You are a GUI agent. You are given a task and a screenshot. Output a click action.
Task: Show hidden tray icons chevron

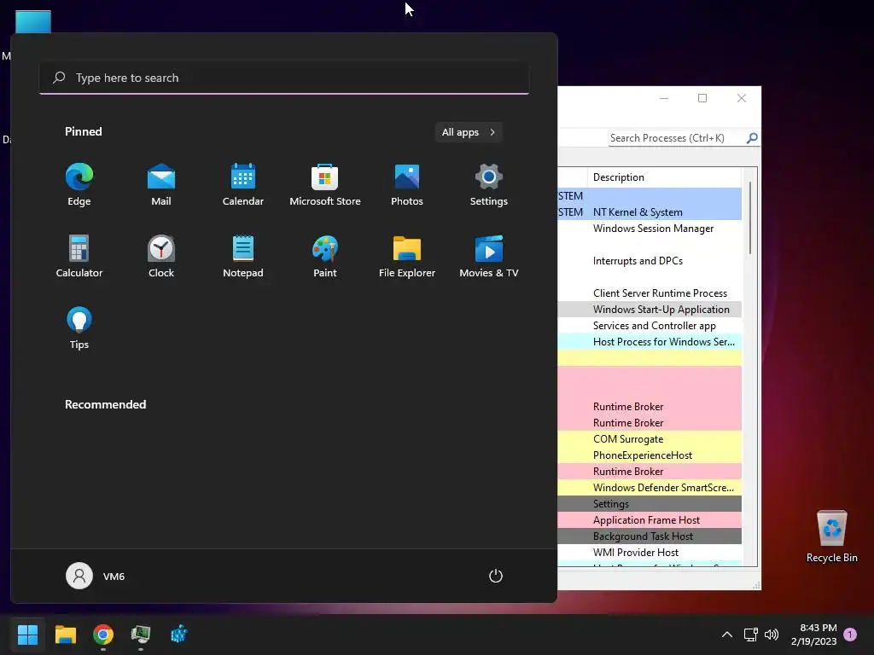[x=727, y=635]
